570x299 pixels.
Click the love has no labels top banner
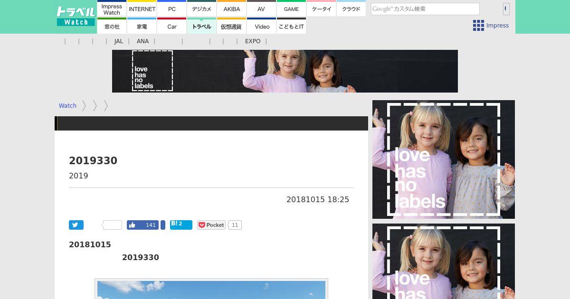point(285,71)
